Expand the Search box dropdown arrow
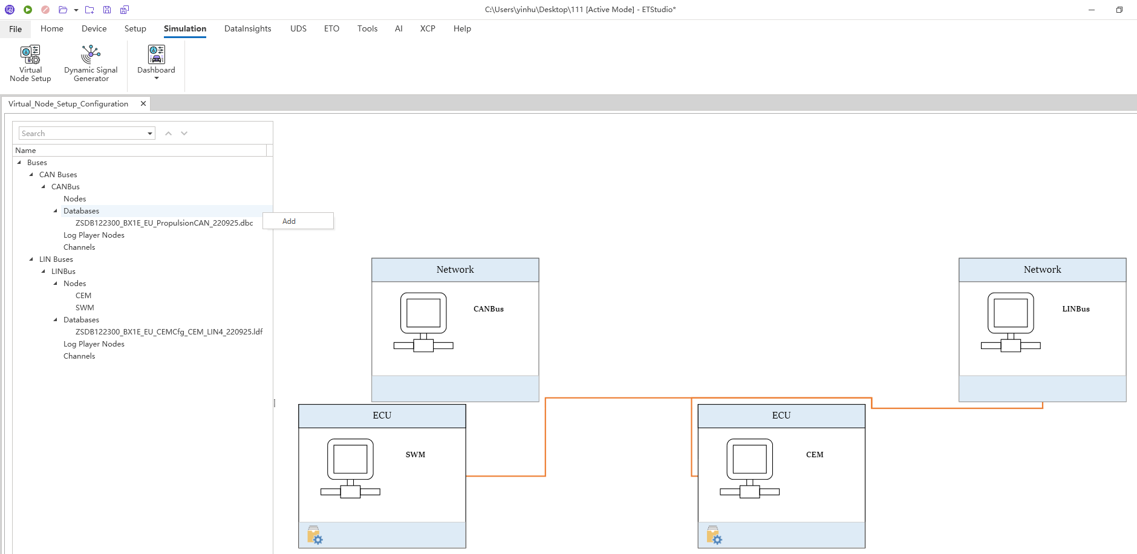This screenshot has width=1137, height=554. pyautogui.click(x=150, y=134)
